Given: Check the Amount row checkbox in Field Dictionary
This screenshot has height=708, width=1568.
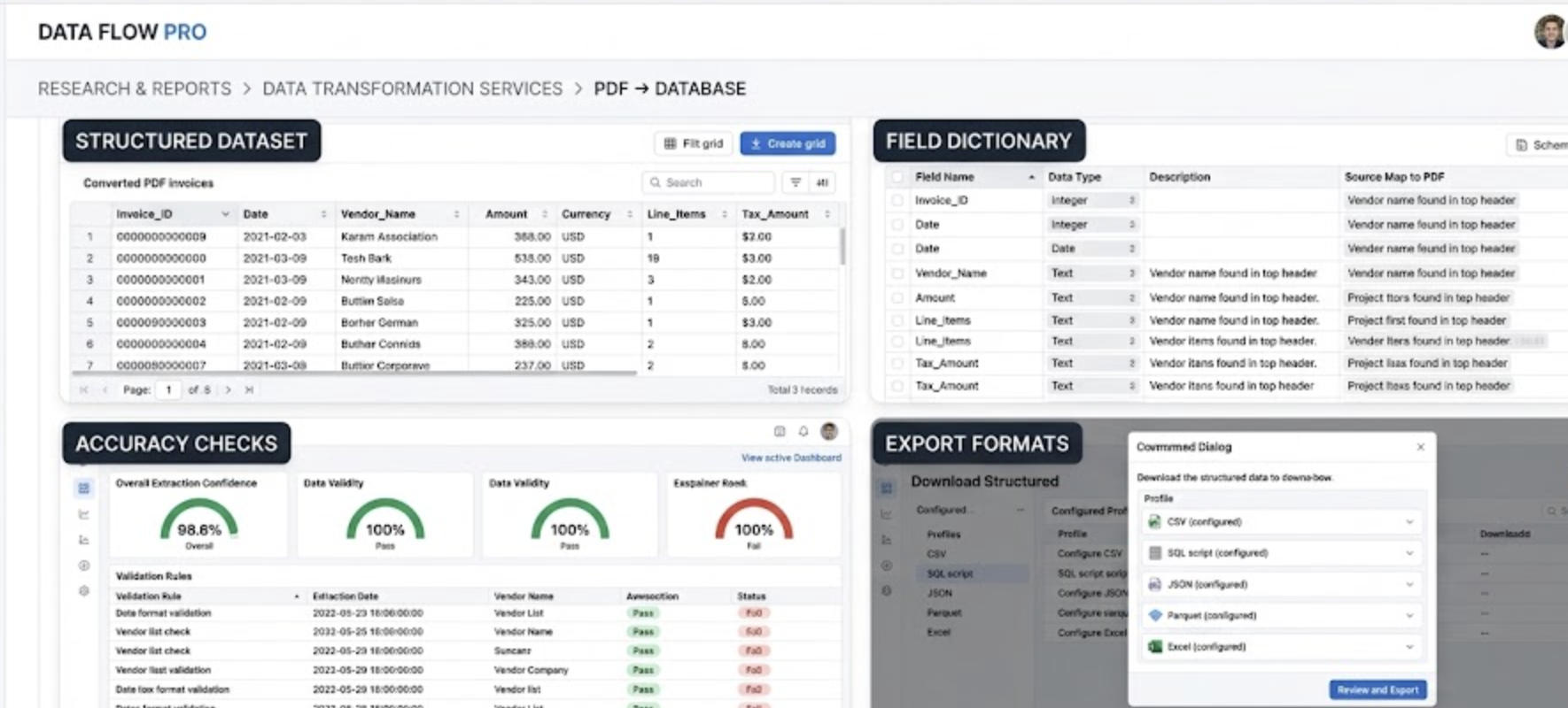Looking at the screenshot, I should point(897,298).
